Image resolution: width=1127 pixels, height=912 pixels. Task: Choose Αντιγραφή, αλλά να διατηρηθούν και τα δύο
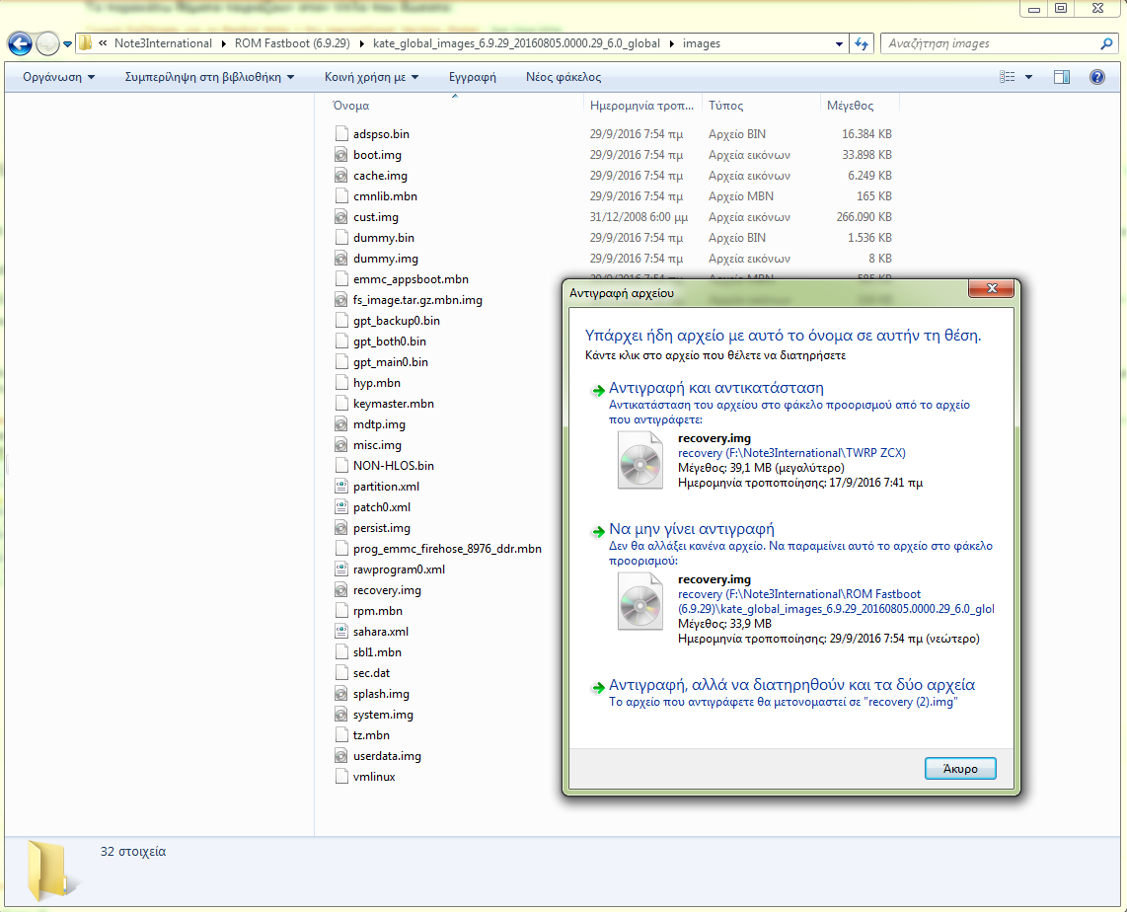pyautogui.click(x=791, y=685)
